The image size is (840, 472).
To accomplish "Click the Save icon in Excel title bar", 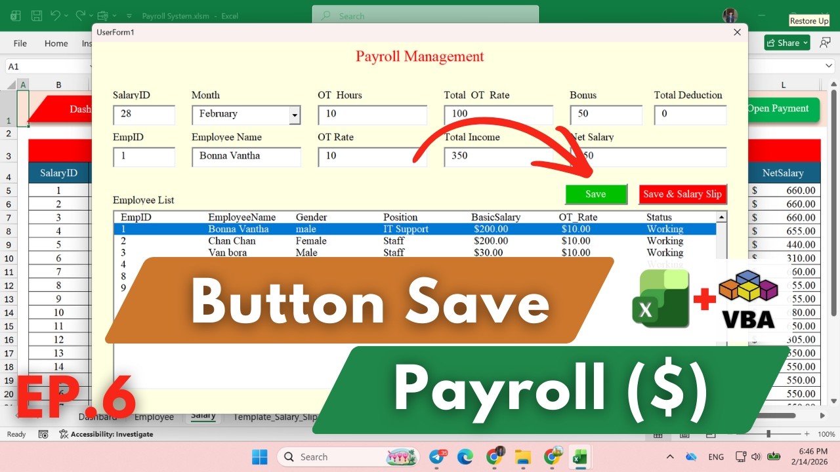I will 37,16.
